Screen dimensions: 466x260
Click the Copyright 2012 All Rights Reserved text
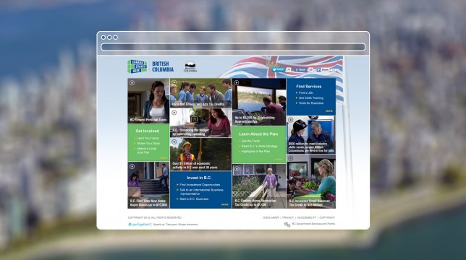[155, 217]
